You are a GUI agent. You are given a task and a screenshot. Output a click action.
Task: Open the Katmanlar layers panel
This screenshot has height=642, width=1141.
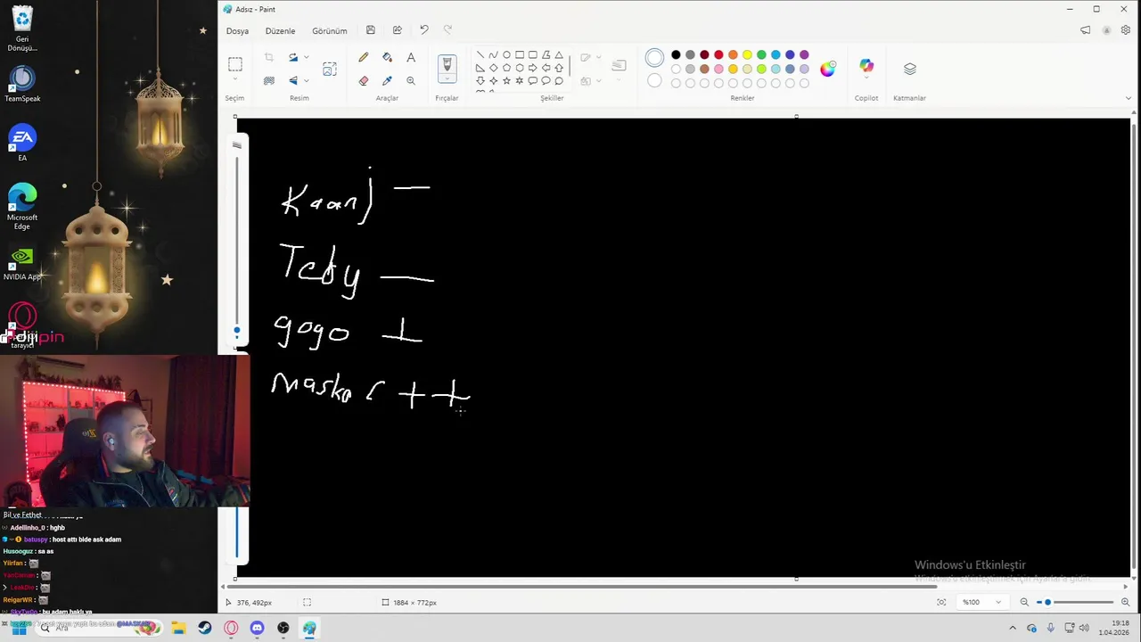(x=909, y=69)
